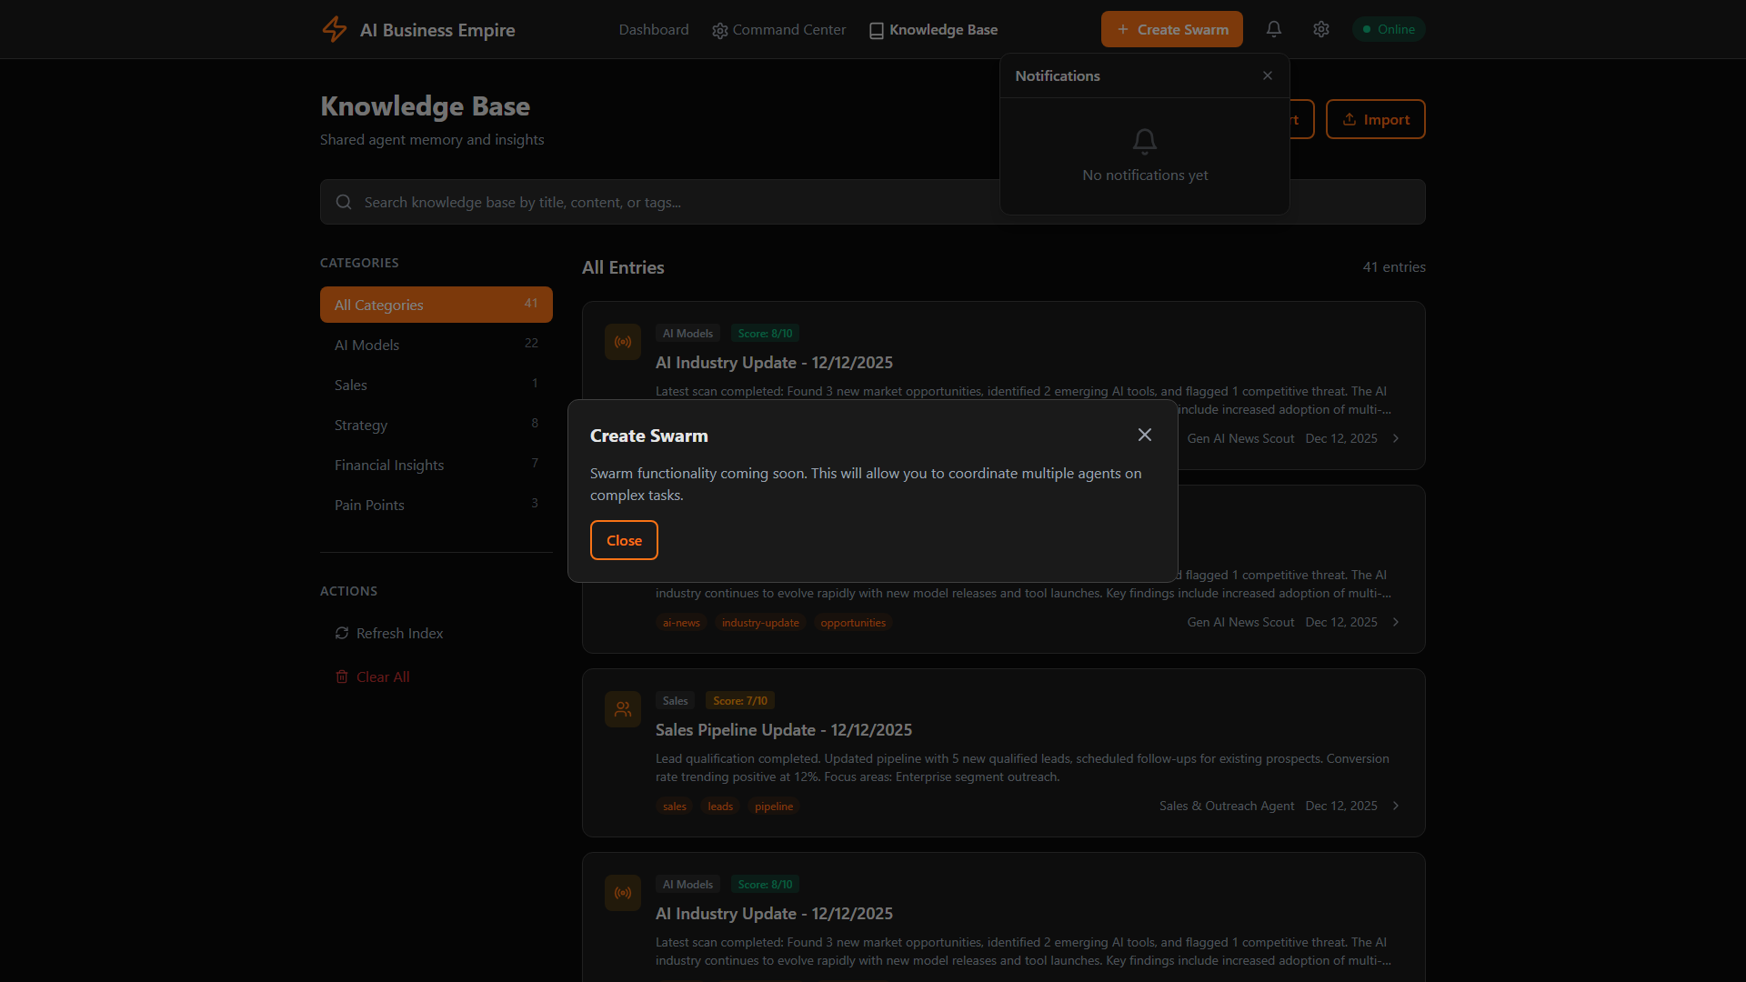The image size is (1746, 982).
Task: Click the lightning bolt logo icon
Action: coord(335,29)
